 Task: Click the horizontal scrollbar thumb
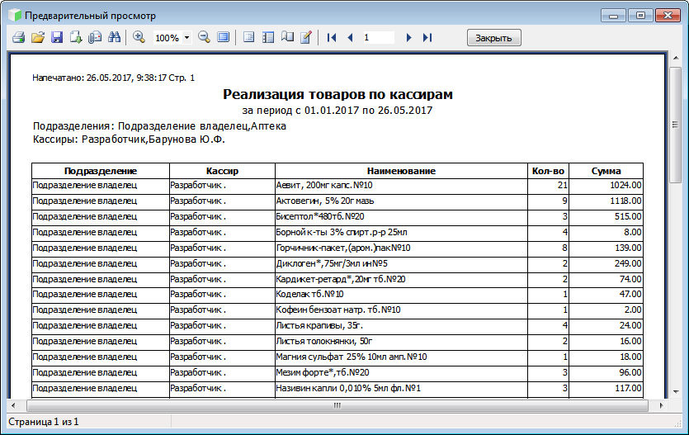click(x=337, y=406)
